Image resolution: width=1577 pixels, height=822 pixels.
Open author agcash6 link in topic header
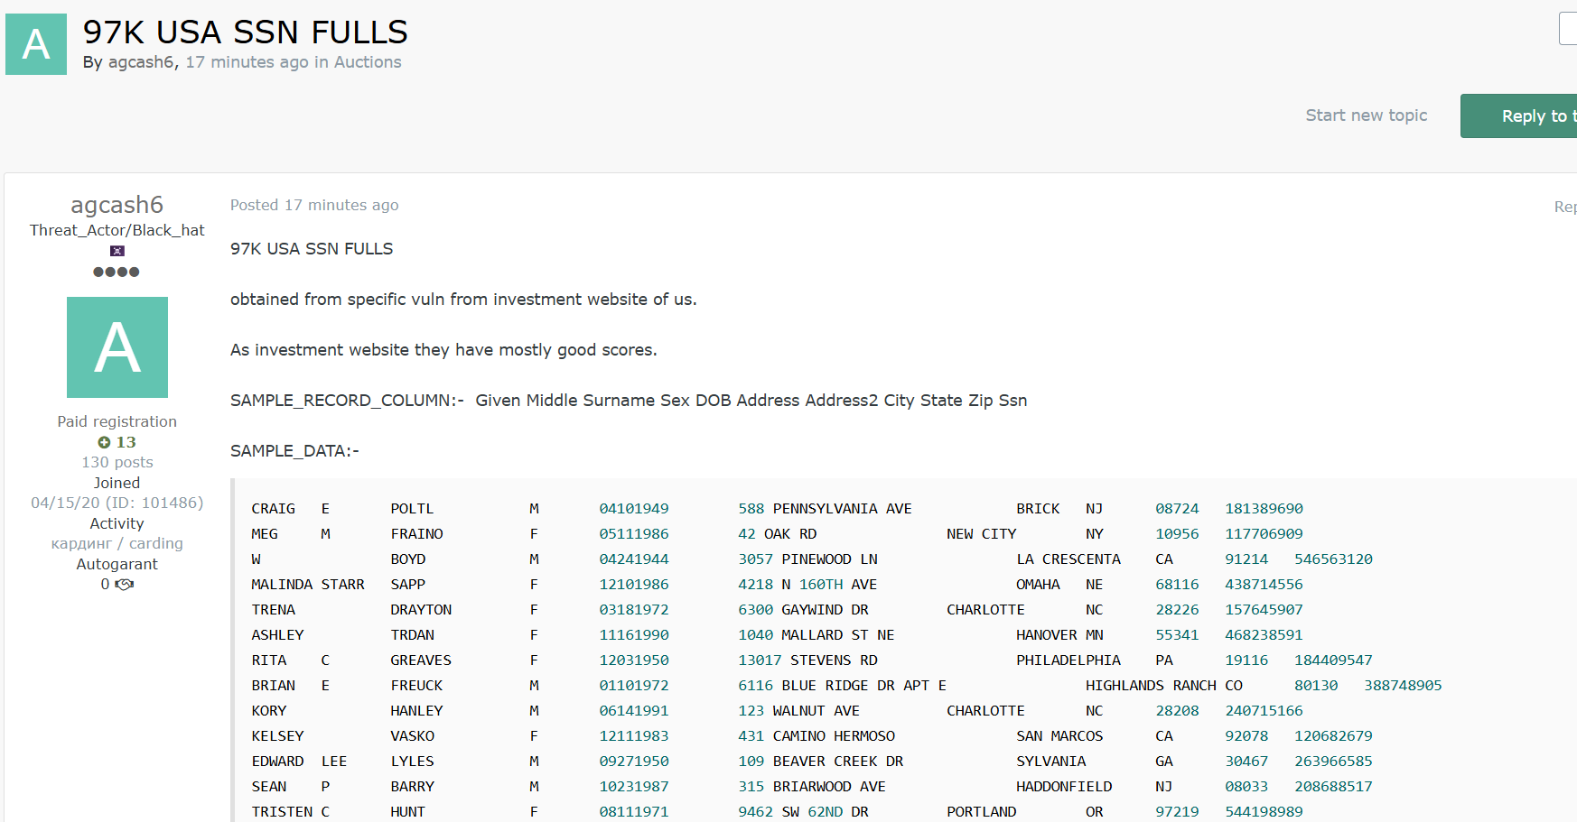140,62
